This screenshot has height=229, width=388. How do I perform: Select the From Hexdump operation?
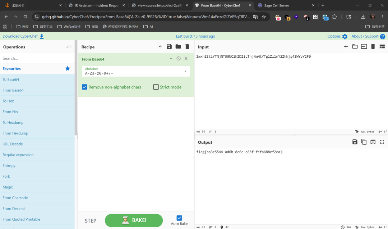(37, 133)
